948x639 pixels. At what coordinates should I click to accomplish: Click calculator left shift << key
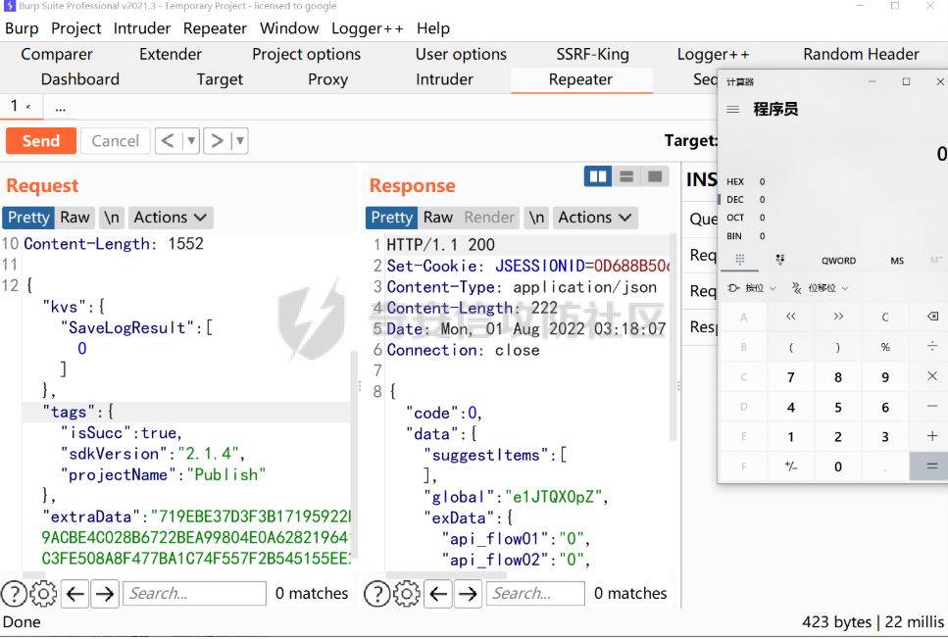click(791, 317)
